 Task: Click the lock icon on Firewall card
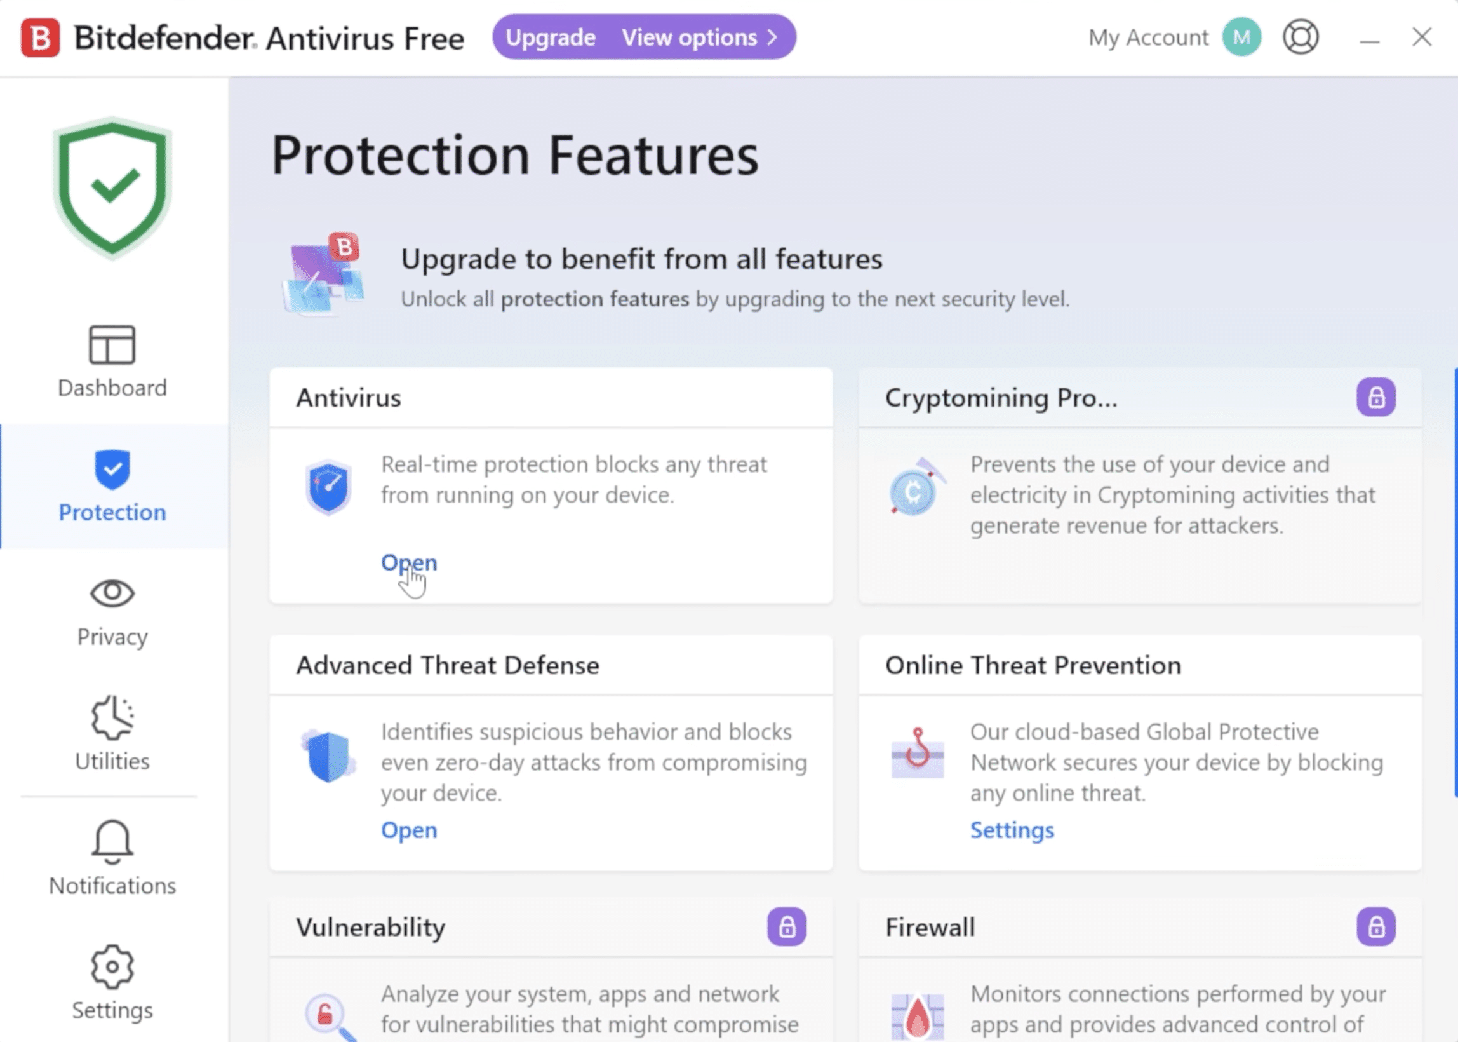(x=1376, y=926)
